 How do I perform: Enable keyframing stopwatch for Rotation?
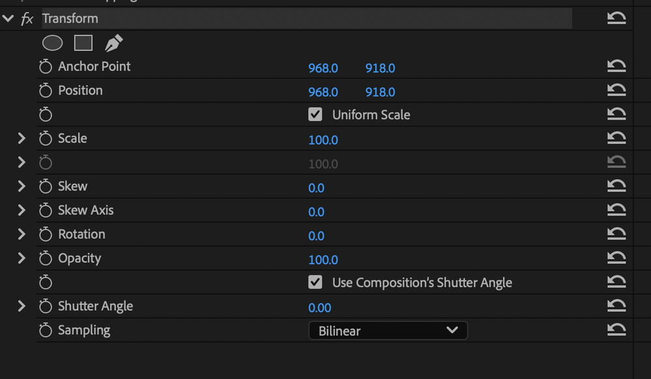45,235
